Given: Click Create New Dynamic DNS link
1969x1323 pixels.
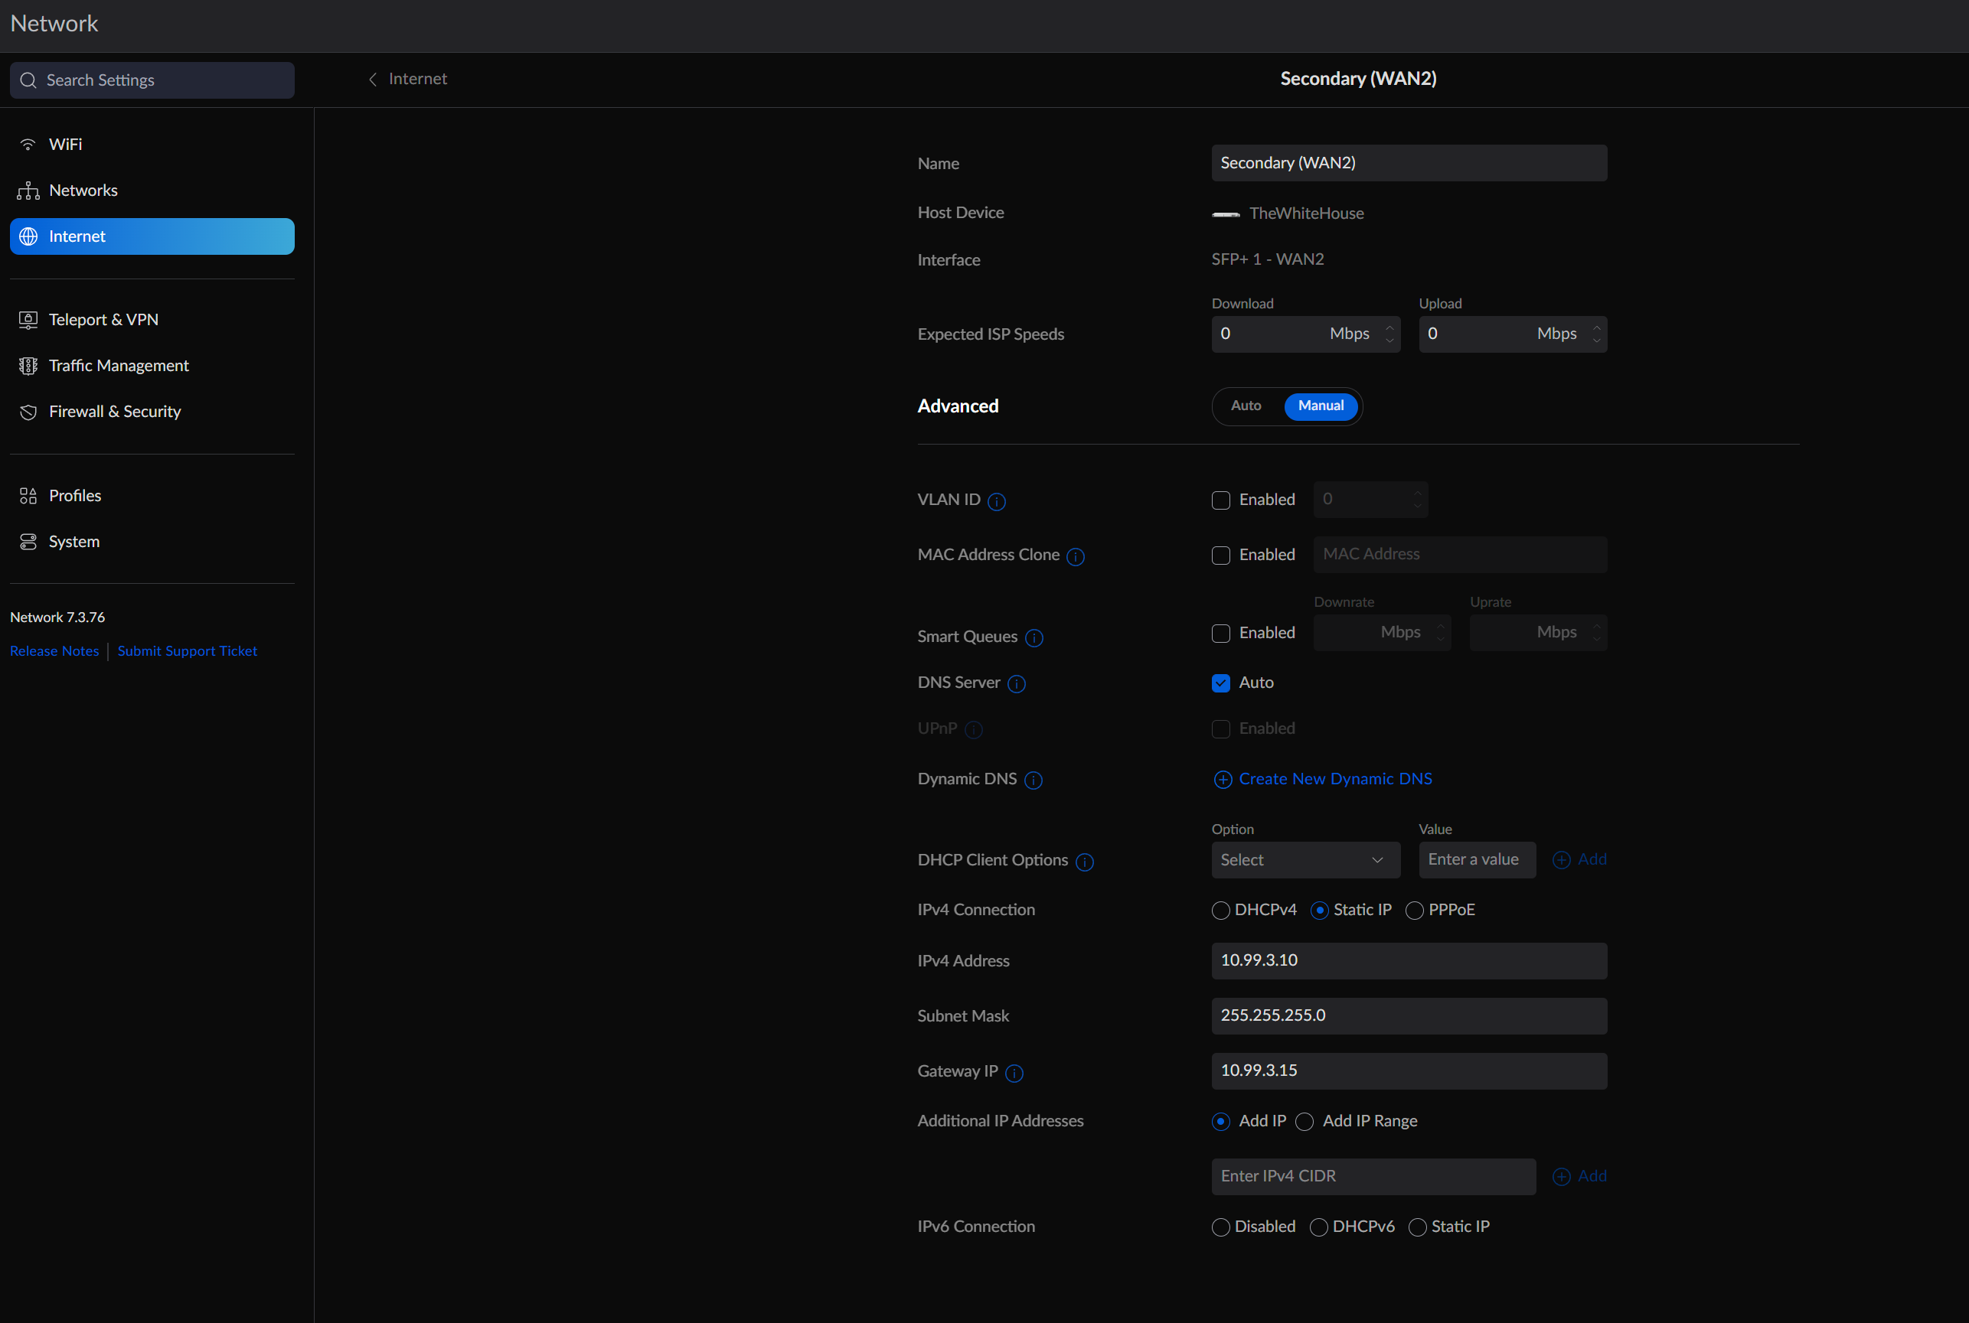Looking at the screenshot, I should pos(1334,779).
